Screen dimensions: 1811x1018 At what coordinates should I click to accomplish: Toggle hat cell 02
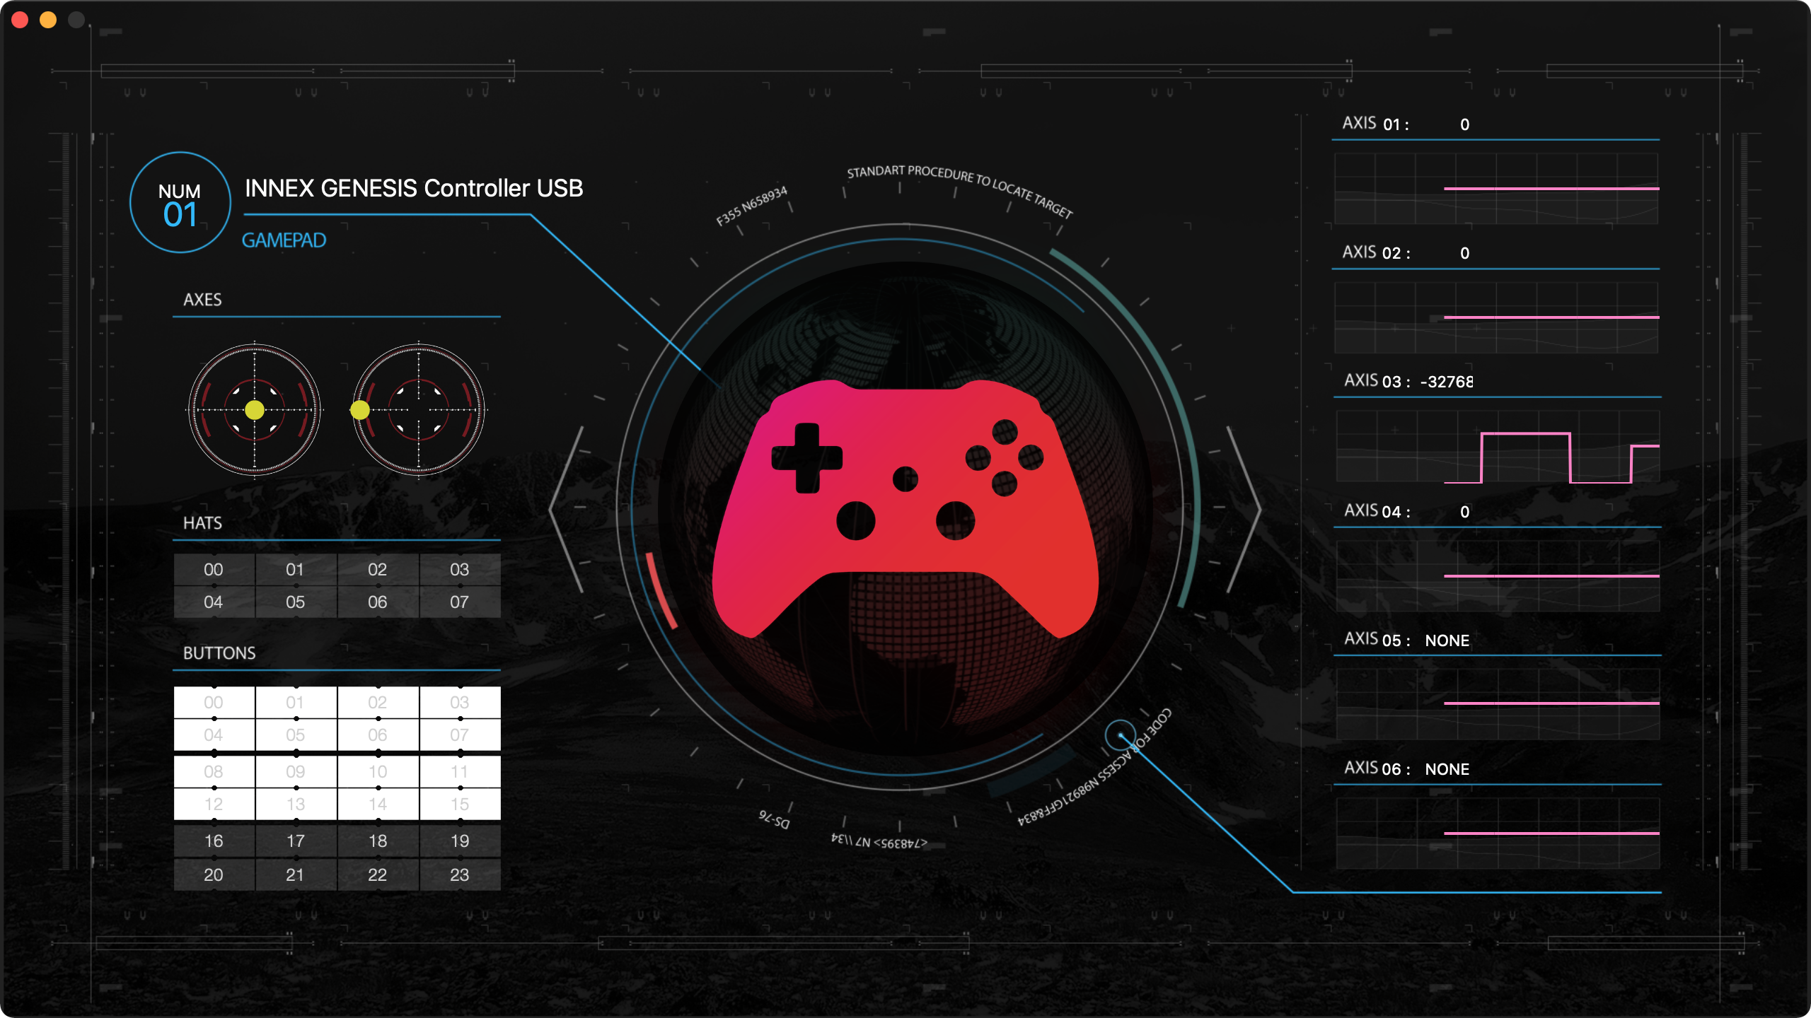[x=378, y=569]
